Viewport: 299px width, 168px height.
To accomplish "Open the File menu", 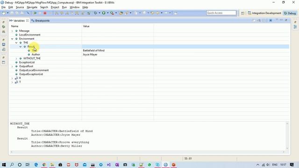I will pos(3,7).
